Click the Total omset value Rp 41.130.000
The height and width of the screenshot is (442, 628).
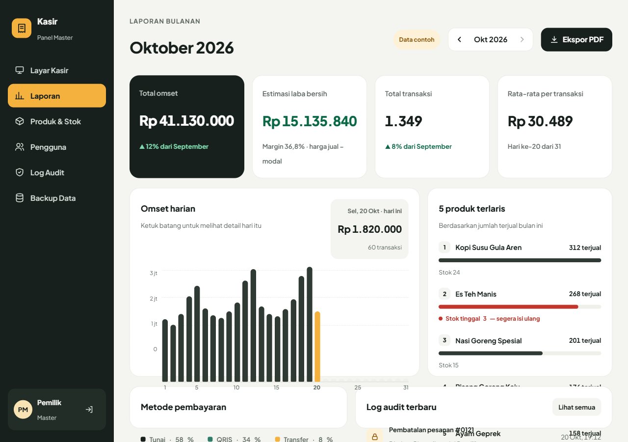coord(186,121)
